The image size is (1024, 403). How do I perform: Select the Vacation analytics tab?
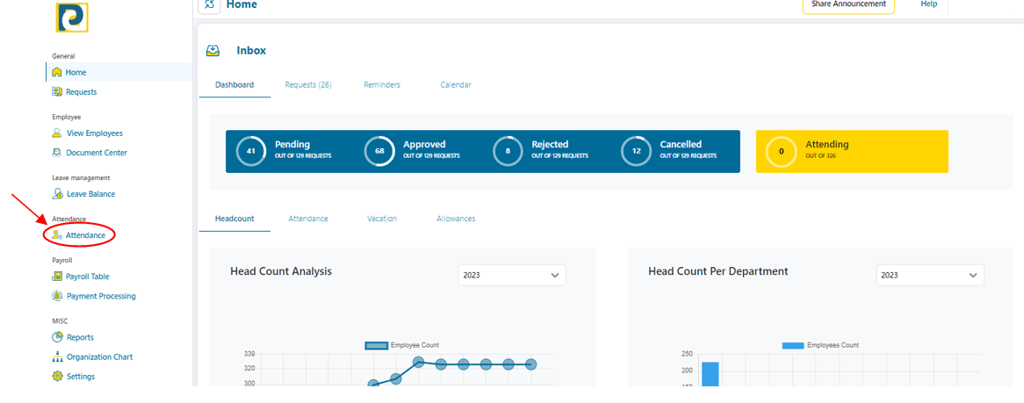click(382, 219)
